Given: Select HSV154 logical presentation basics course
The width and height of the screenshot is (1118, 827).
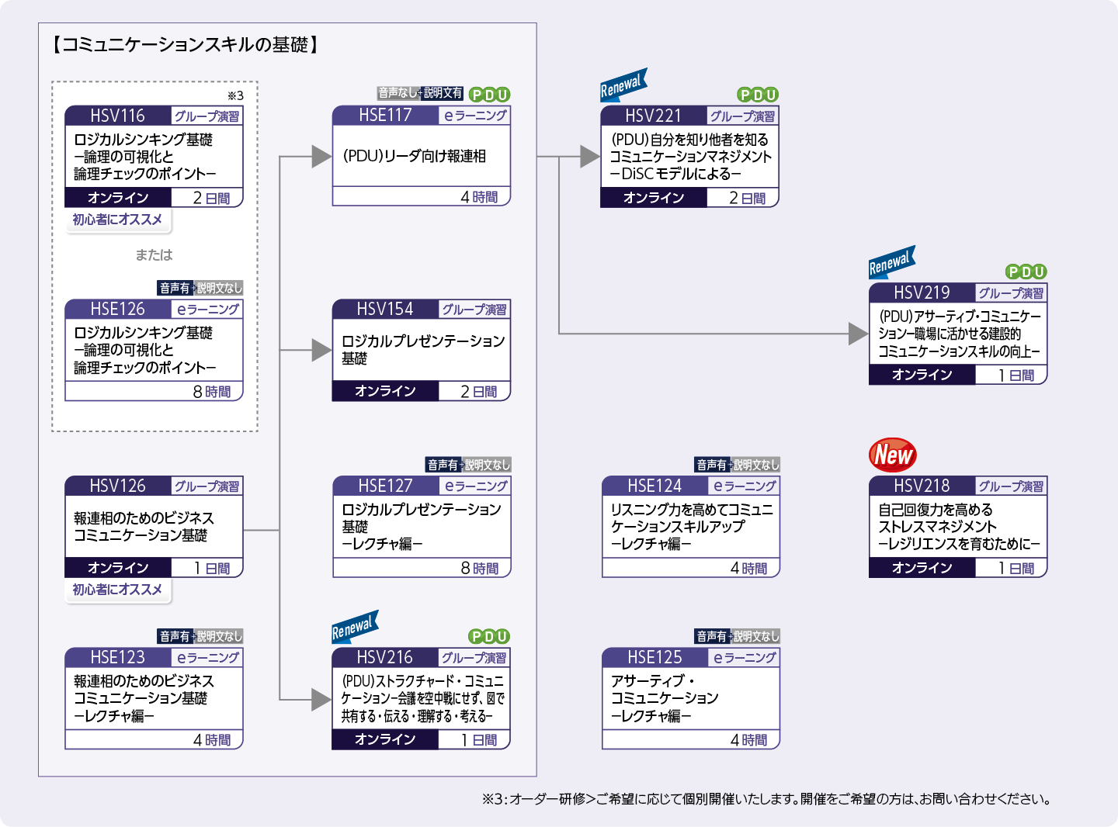Looking at the screenshot, I should click(x=422, y=350).
